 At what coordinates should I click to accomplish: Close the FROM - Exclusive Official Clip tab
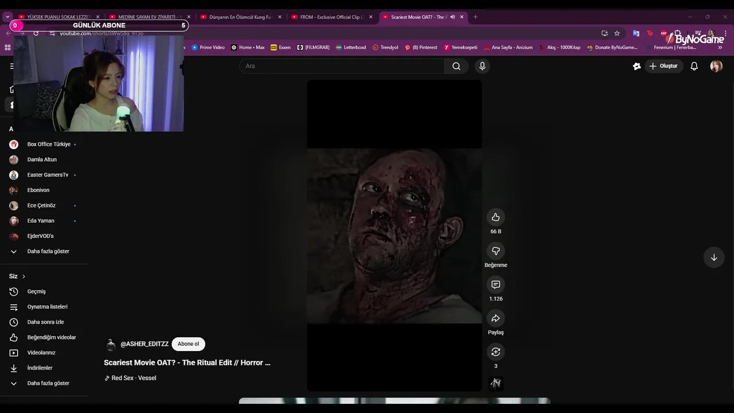370,17
